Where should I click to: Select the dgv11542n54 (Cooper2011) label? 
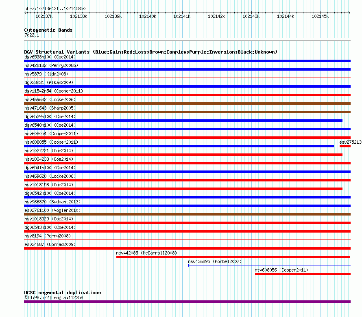point(54,91)
